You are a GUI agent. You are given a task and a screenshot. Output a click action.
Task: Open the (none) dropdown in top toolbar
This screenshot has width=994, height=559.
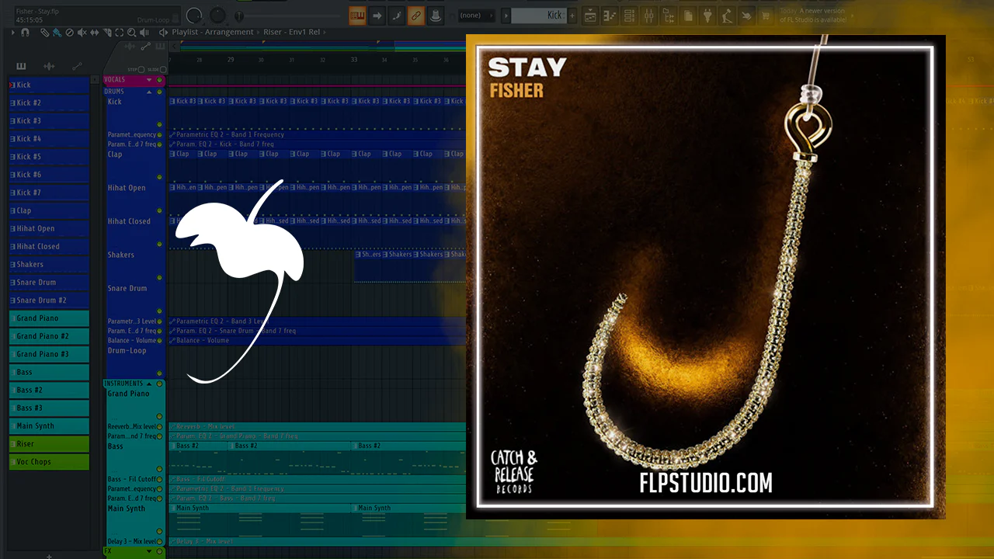(475, 16)
